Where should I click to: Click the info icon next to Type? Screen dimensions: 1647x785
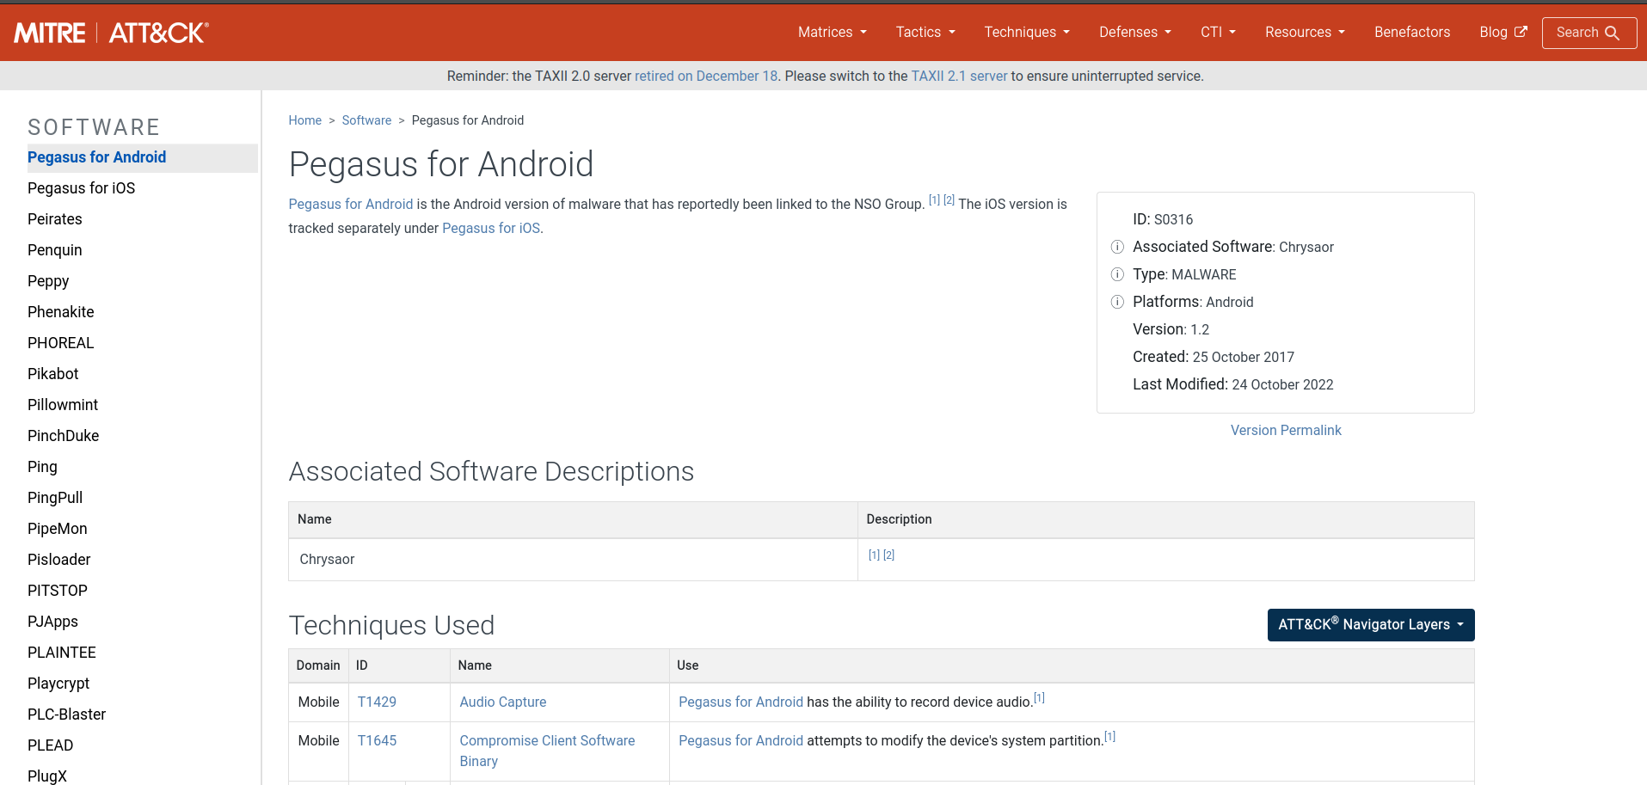point(1117,275)
